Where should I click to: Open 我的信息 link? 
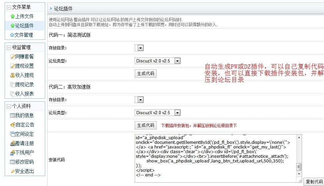tap(24, 116)
